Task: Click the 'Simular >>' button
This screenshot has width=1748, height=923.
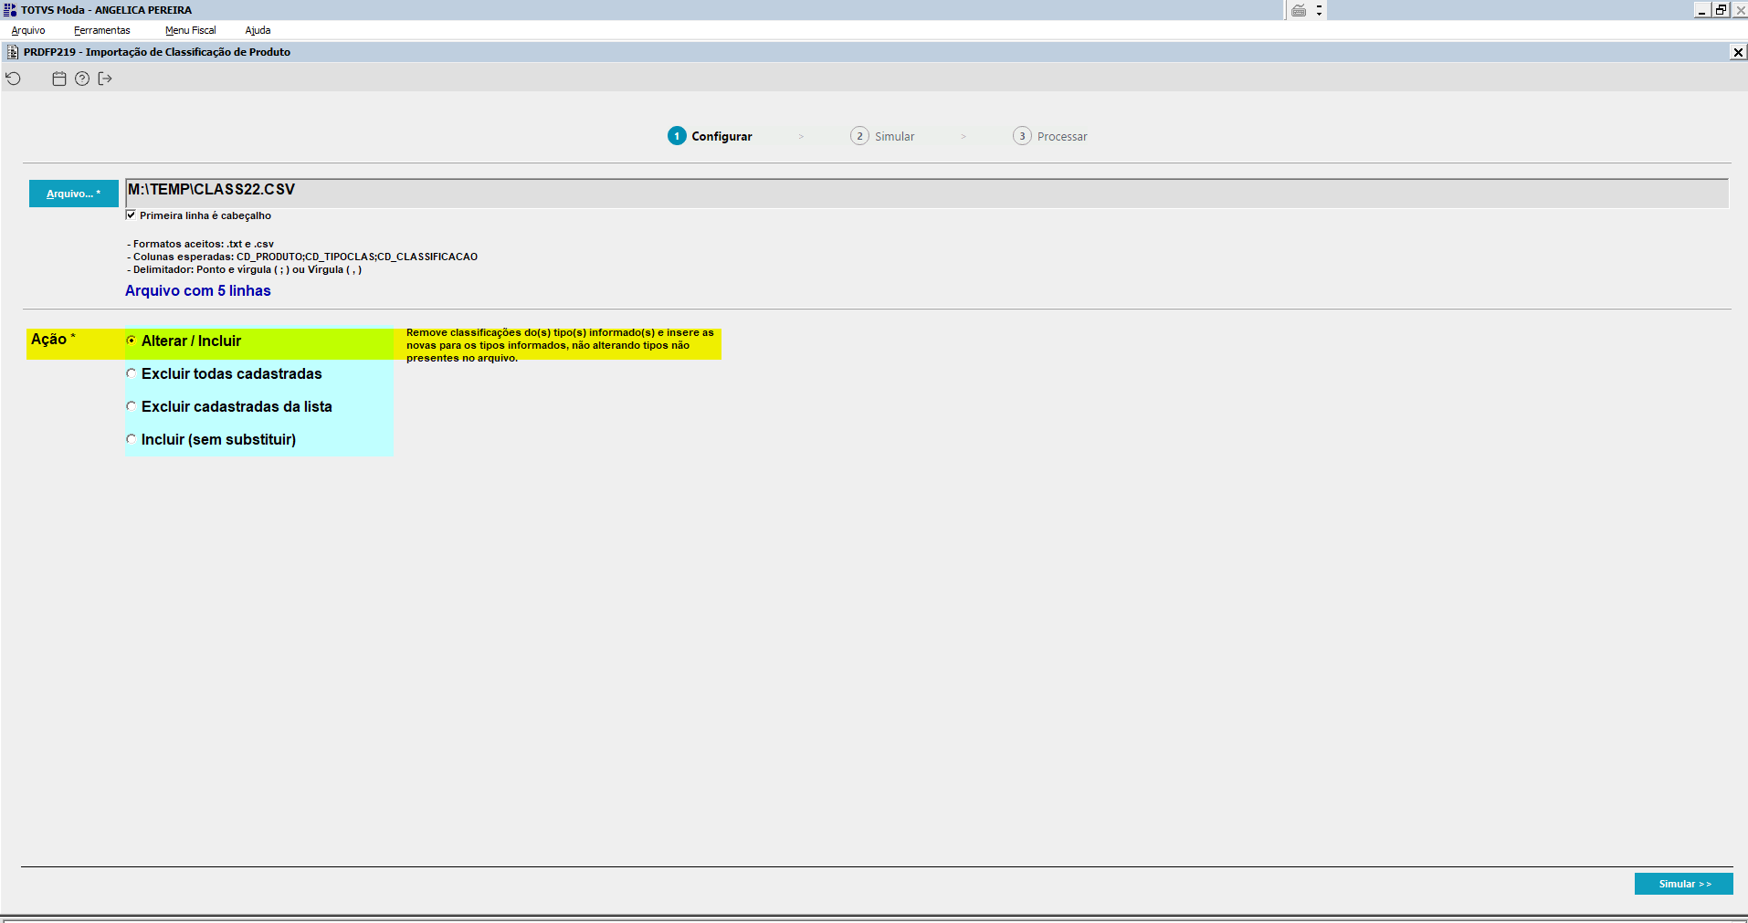Action: tap(1684, 884)
